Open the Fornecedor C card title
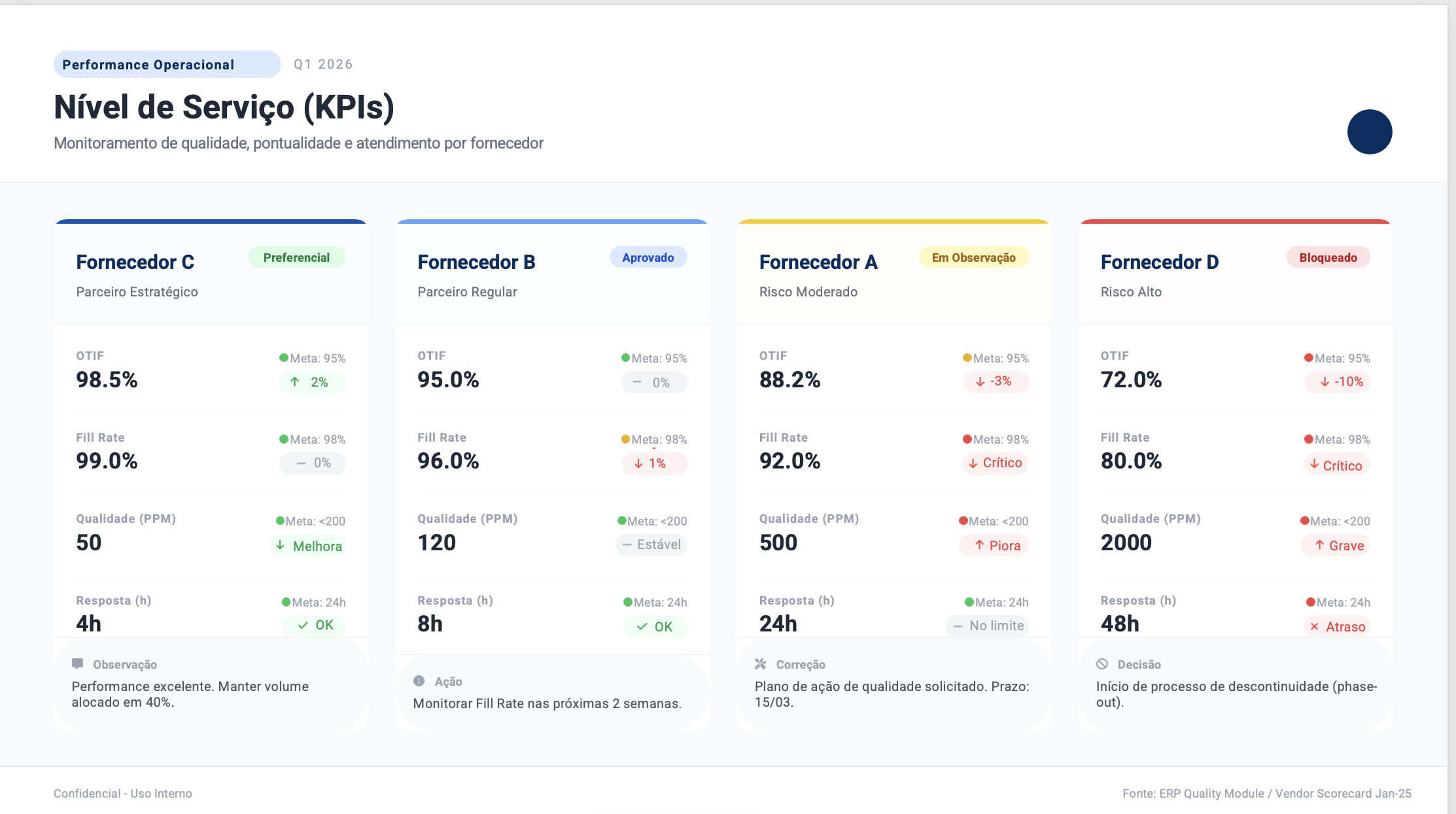The image size is (1456, 814). pos(135,262)
